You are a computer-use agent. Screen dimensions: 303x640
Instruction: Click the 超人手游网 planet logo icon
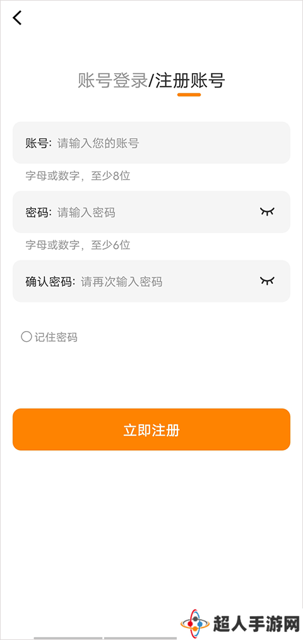(195, 623)
